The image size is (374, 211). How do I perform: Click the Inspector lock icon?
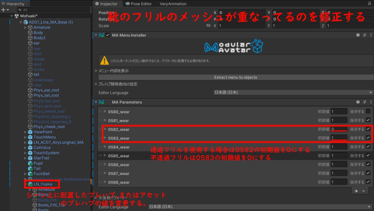coord(369,4)
